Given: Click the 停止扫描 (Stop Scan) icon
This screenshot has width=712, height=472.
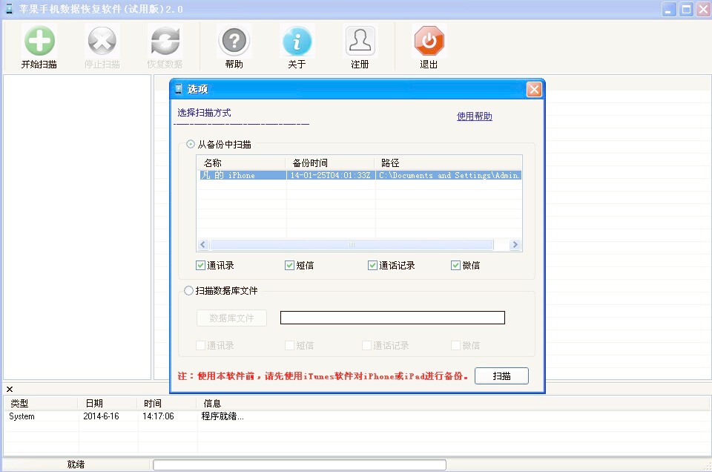Looking at the screenshot, I should pyautogui.click(x=102, y=40).
